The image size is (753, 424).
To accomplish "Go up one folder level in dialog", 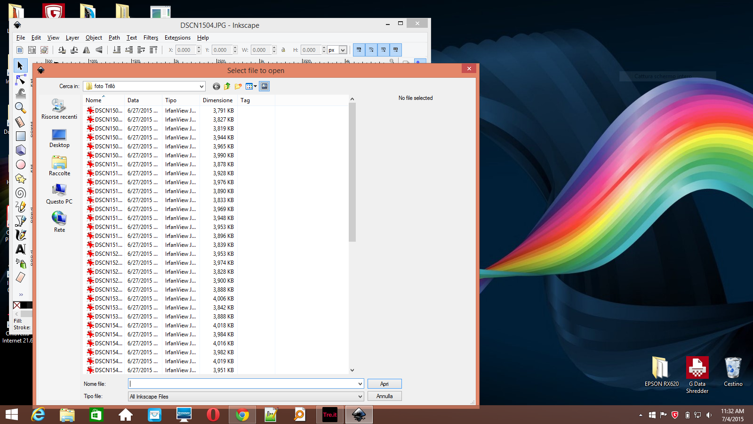I will 227,86.
